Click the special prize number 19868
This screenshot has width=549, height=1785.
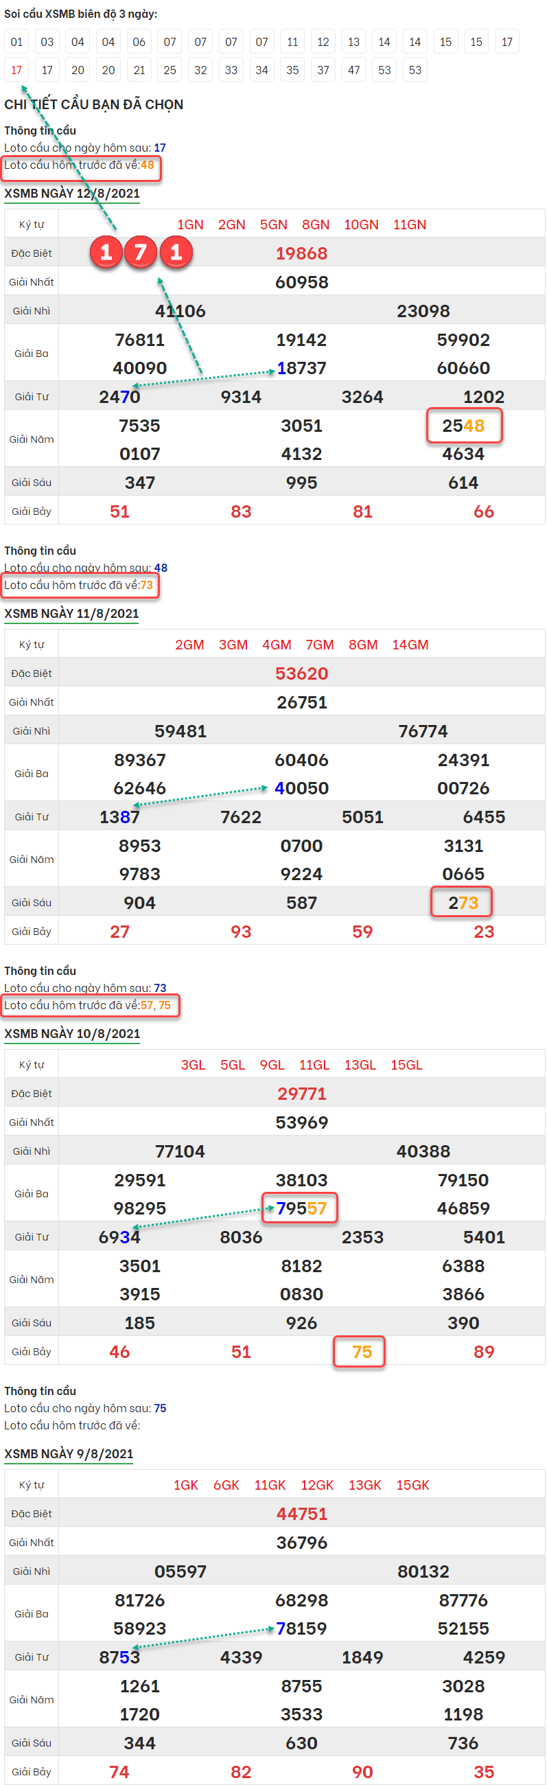coord(301,253)
